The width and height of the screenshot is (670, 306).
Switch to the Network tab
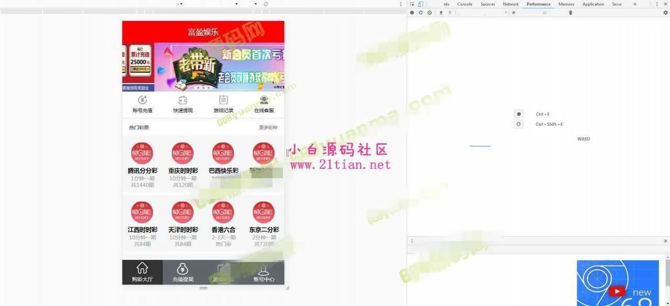coord(510,4)
